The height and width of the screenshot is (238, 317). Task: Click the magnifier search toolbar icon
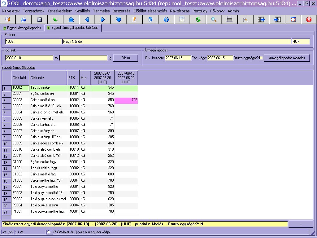(214, 20)
